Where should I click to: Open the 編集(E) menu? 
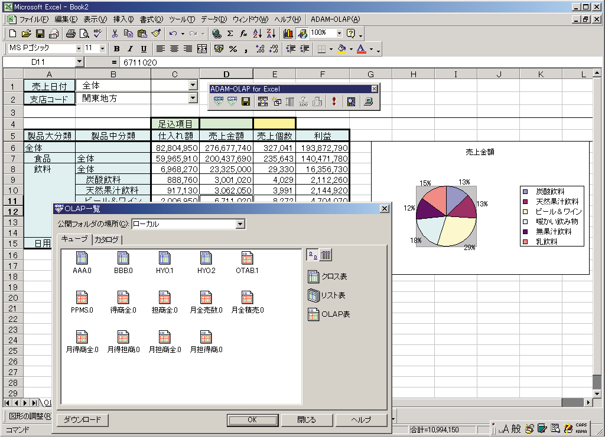click(x=66, y=19)
